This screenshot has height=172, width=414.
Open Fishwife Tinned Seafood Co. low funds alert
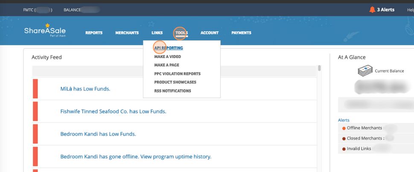click(x=113, y=111)
